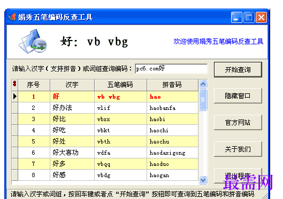Click the sequence number 5 cell
The width and height of the screenshot is (283, 199).
coord(34,141)
